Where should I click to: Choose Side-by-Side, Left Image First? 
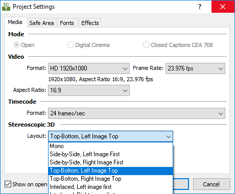(111, 154)
